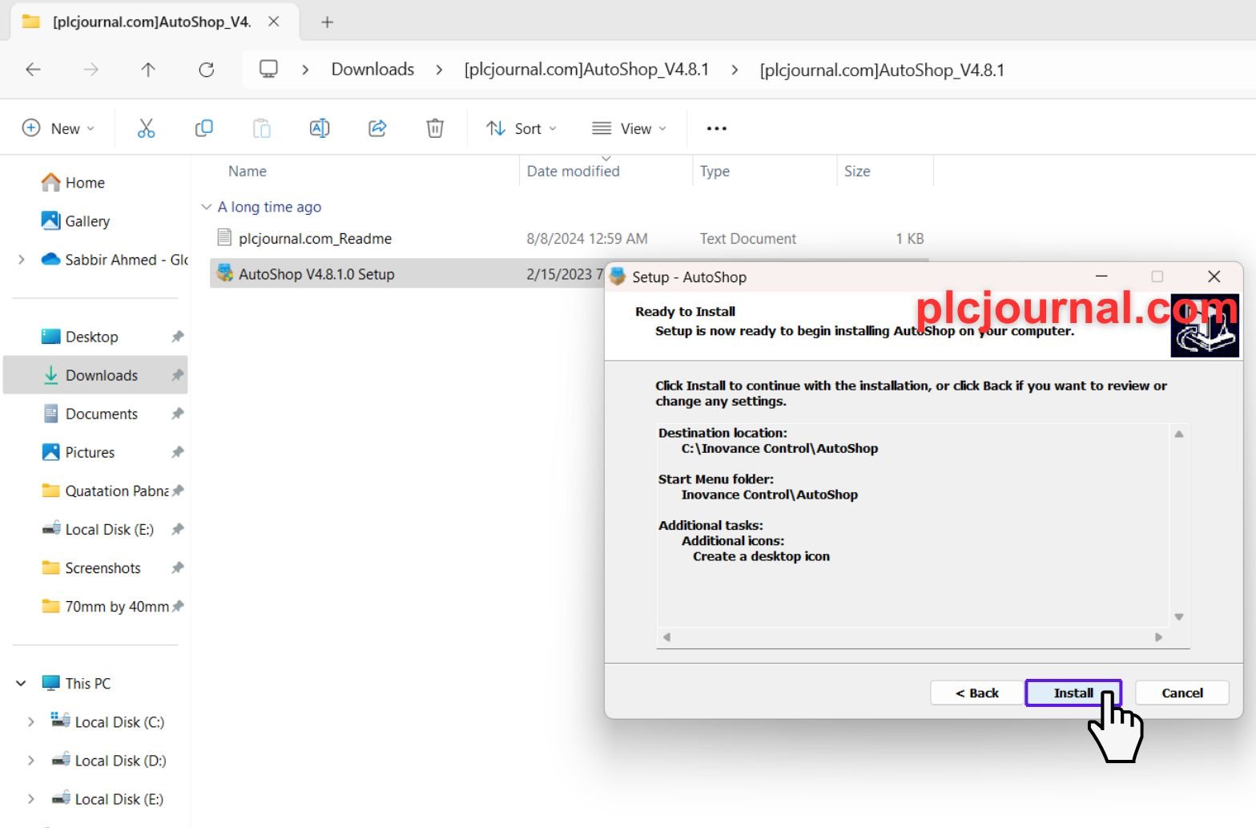
Task: Click the Paste clipboard icon
Action: [x=262, y=128]
